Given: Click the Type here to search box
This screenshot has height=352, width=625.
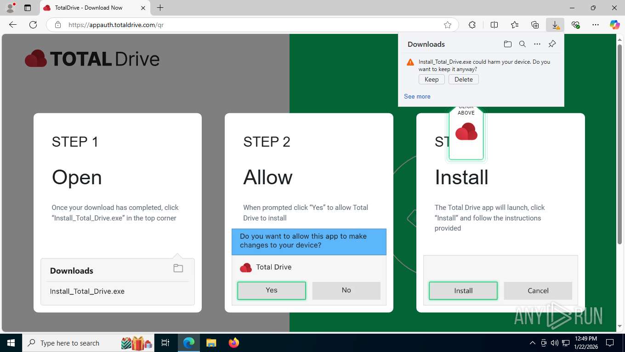Looking at the screenshot, I should [x=88, y=343].
